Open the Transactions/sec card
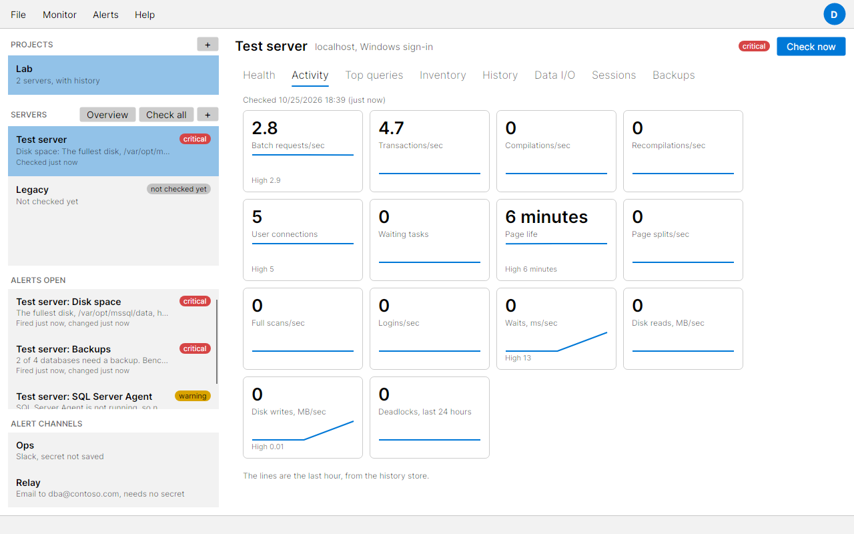 pos(430,152)
